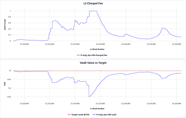Click the blue line marker beside the charged fee legend
This screenshot has width=186, height=118.
tap(78, 55)
